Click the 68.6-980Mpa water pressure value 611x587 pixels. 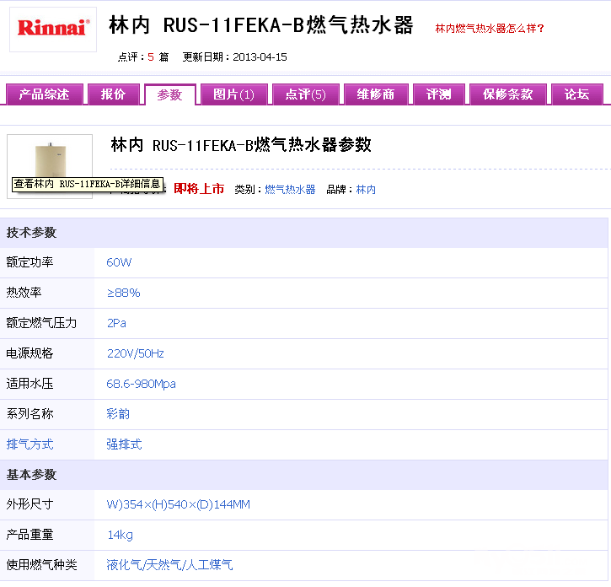coord(141,385)
